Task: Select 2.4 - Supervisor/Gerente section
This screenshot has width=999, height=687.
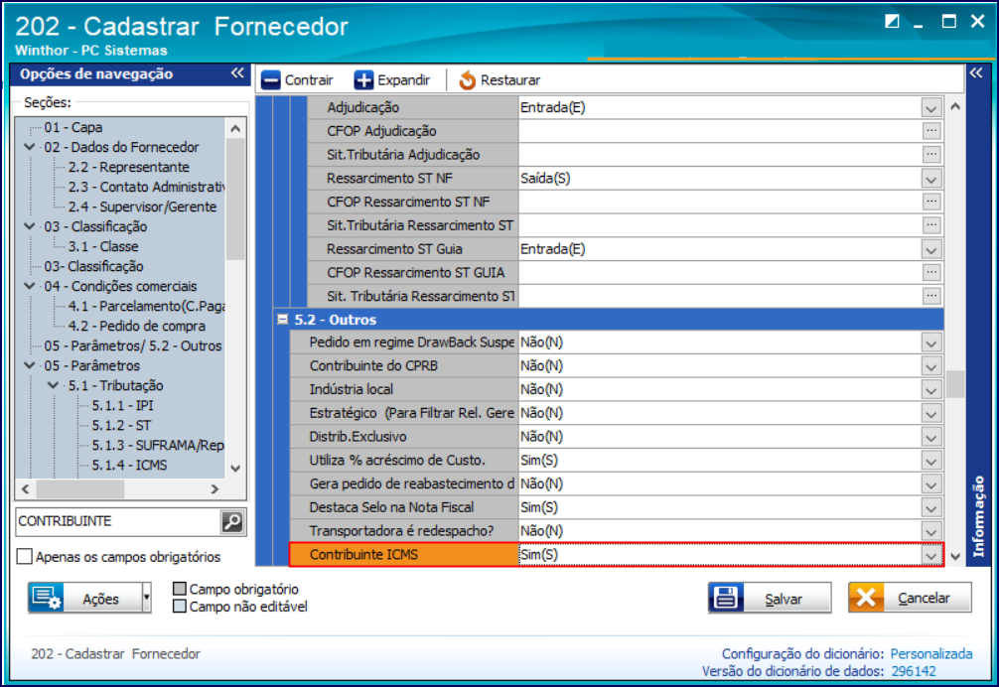Action: pos(143,206)
